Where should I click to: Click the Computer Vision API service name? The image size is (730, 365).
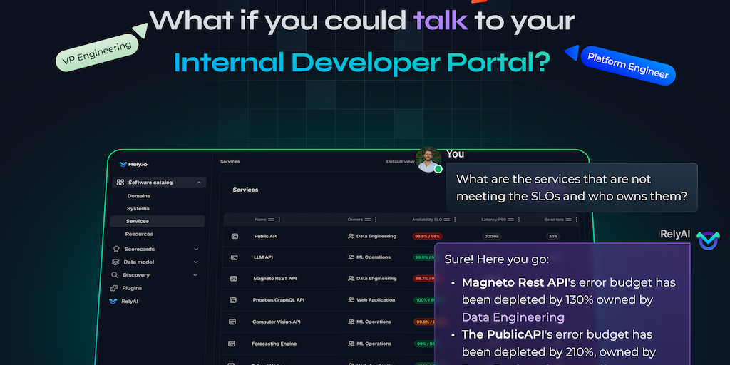[x=276, y=322]
